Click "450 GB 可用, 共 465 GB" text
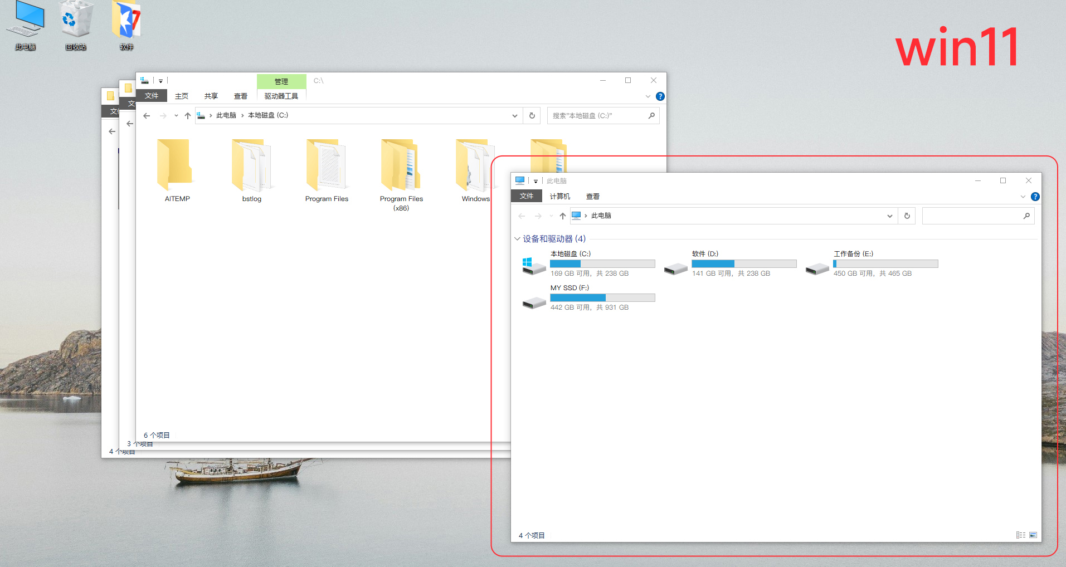 click(x=873, y=273)
